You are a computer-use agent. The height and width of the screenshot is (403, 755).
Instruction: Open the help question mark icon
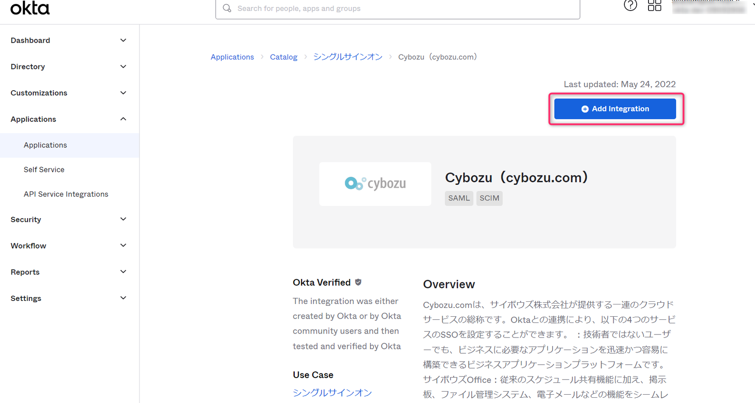coord(630,5)
